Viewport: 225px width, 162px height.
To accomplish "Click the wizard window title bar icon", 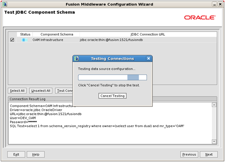I will pyautogui.click(x=5, y=4).
